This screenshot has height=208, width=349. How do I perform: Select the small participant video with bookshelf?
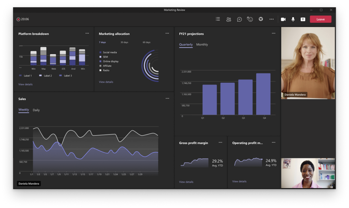click(308, 173)
